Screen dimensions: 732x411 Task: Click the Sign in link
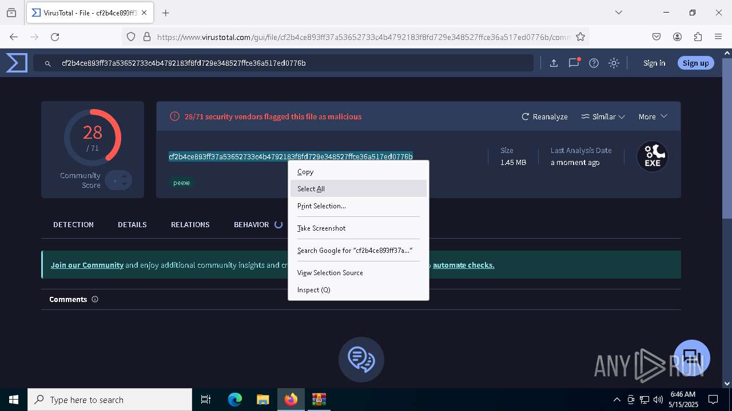pos(654,63)
